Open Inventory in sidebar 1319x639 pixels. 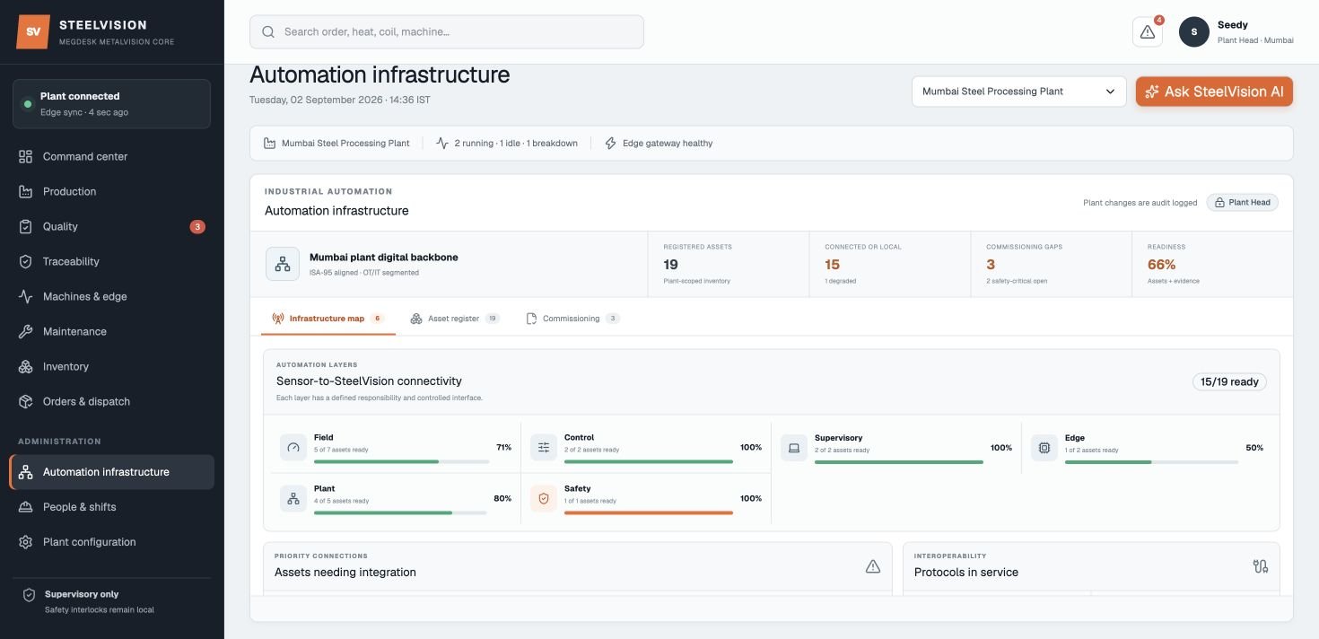click(x=112, y=366)
